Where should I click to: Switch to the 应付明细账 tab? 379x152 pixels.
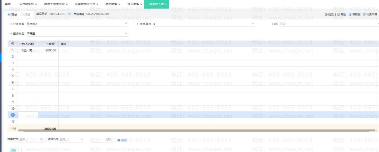27,4
